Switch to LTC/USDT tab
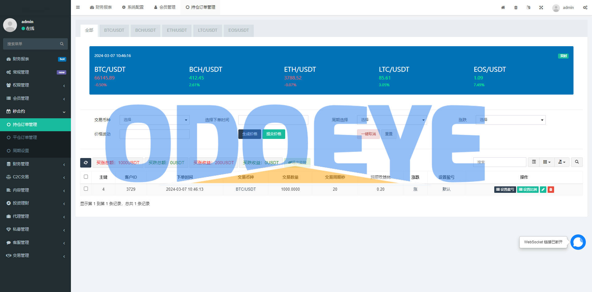The height and width of the screenshot is (292, 592). click(x=208, y=30)
